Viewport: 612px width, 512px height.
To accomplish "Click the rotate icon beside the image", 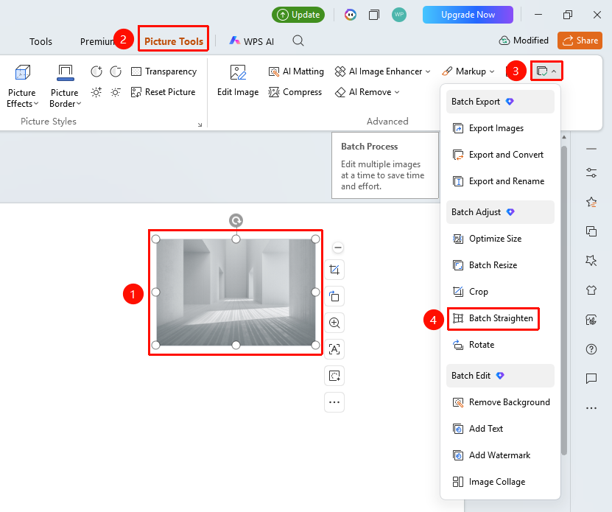I will 334,296.
